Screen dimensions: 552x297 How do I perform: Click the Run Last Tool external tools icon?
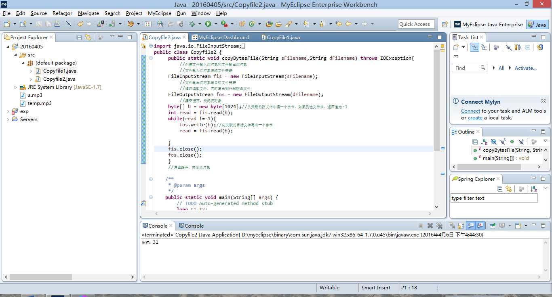pyautogui.click(x=223, y=24)
